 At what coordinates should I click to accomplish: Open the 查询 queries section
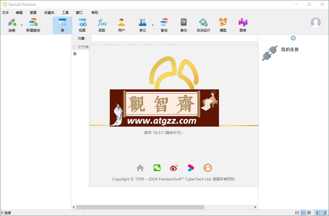point(164,25)
